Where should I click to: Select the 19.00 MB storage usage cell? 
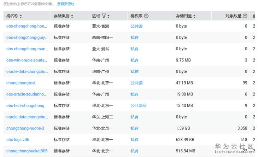[184, 94]
